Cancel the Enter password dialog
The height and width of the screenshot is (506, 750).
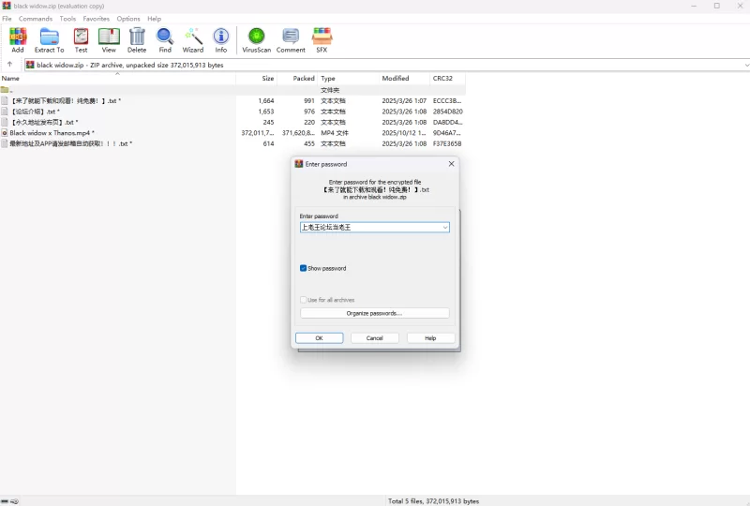point(374,338)
